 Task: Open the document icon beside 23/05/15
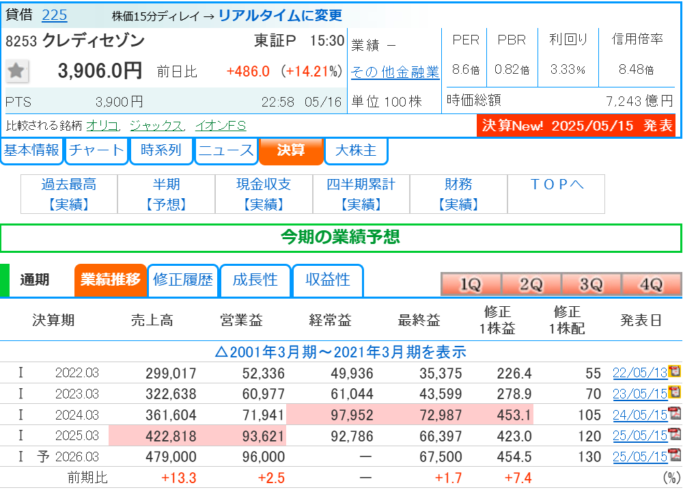[674, 392]
